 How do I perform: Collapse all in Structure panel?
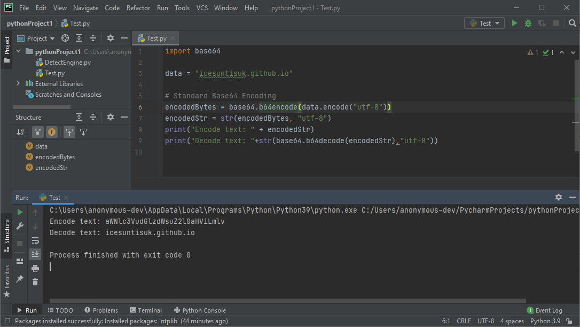93,117
